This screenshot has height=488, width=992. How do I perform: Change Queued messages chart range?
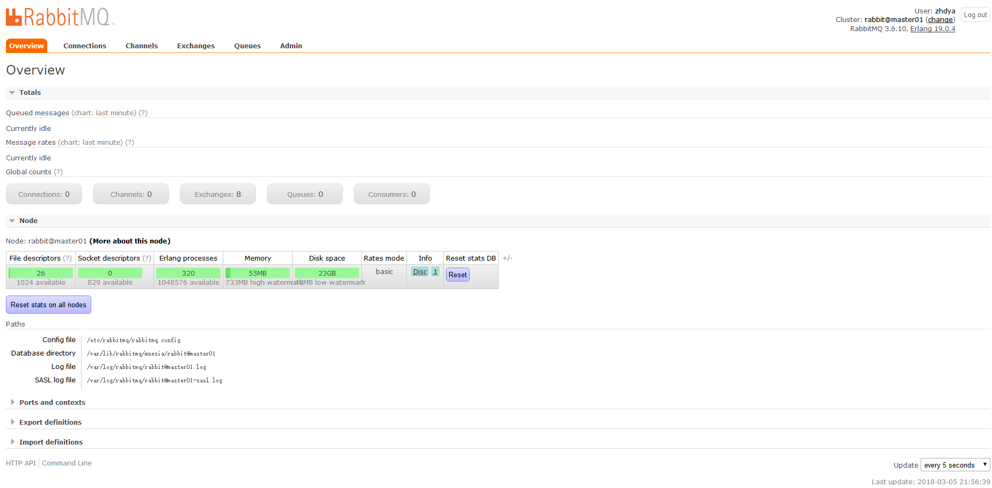[104, 113]
